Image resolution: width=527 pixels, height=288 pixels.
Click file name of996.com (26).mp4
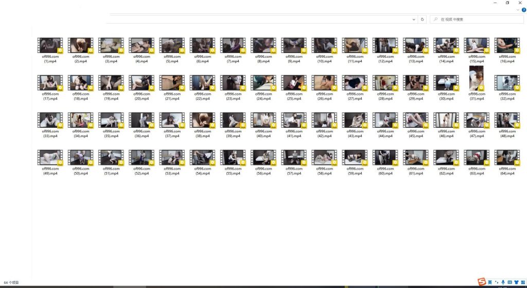coord(324,96)
